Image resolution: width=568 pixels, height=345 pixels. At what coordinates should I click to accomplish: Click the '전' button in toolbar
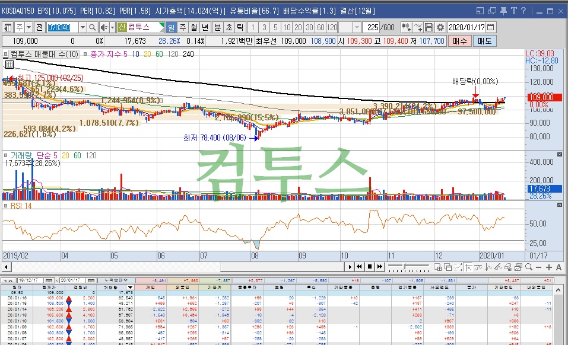tap(40, 27)
